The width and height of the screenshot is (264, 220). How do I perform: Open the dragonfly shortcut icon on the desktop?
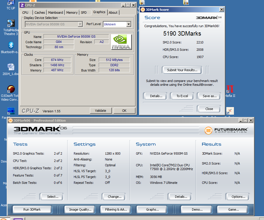tap(230, 111)
